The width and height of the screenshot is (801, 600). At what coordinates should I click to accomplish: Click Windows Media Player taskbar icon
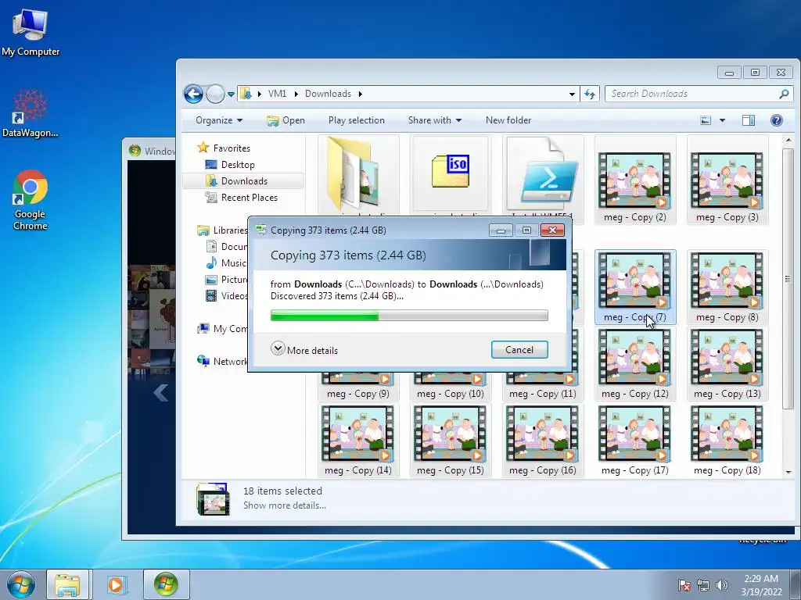click(x=116, y=584)
